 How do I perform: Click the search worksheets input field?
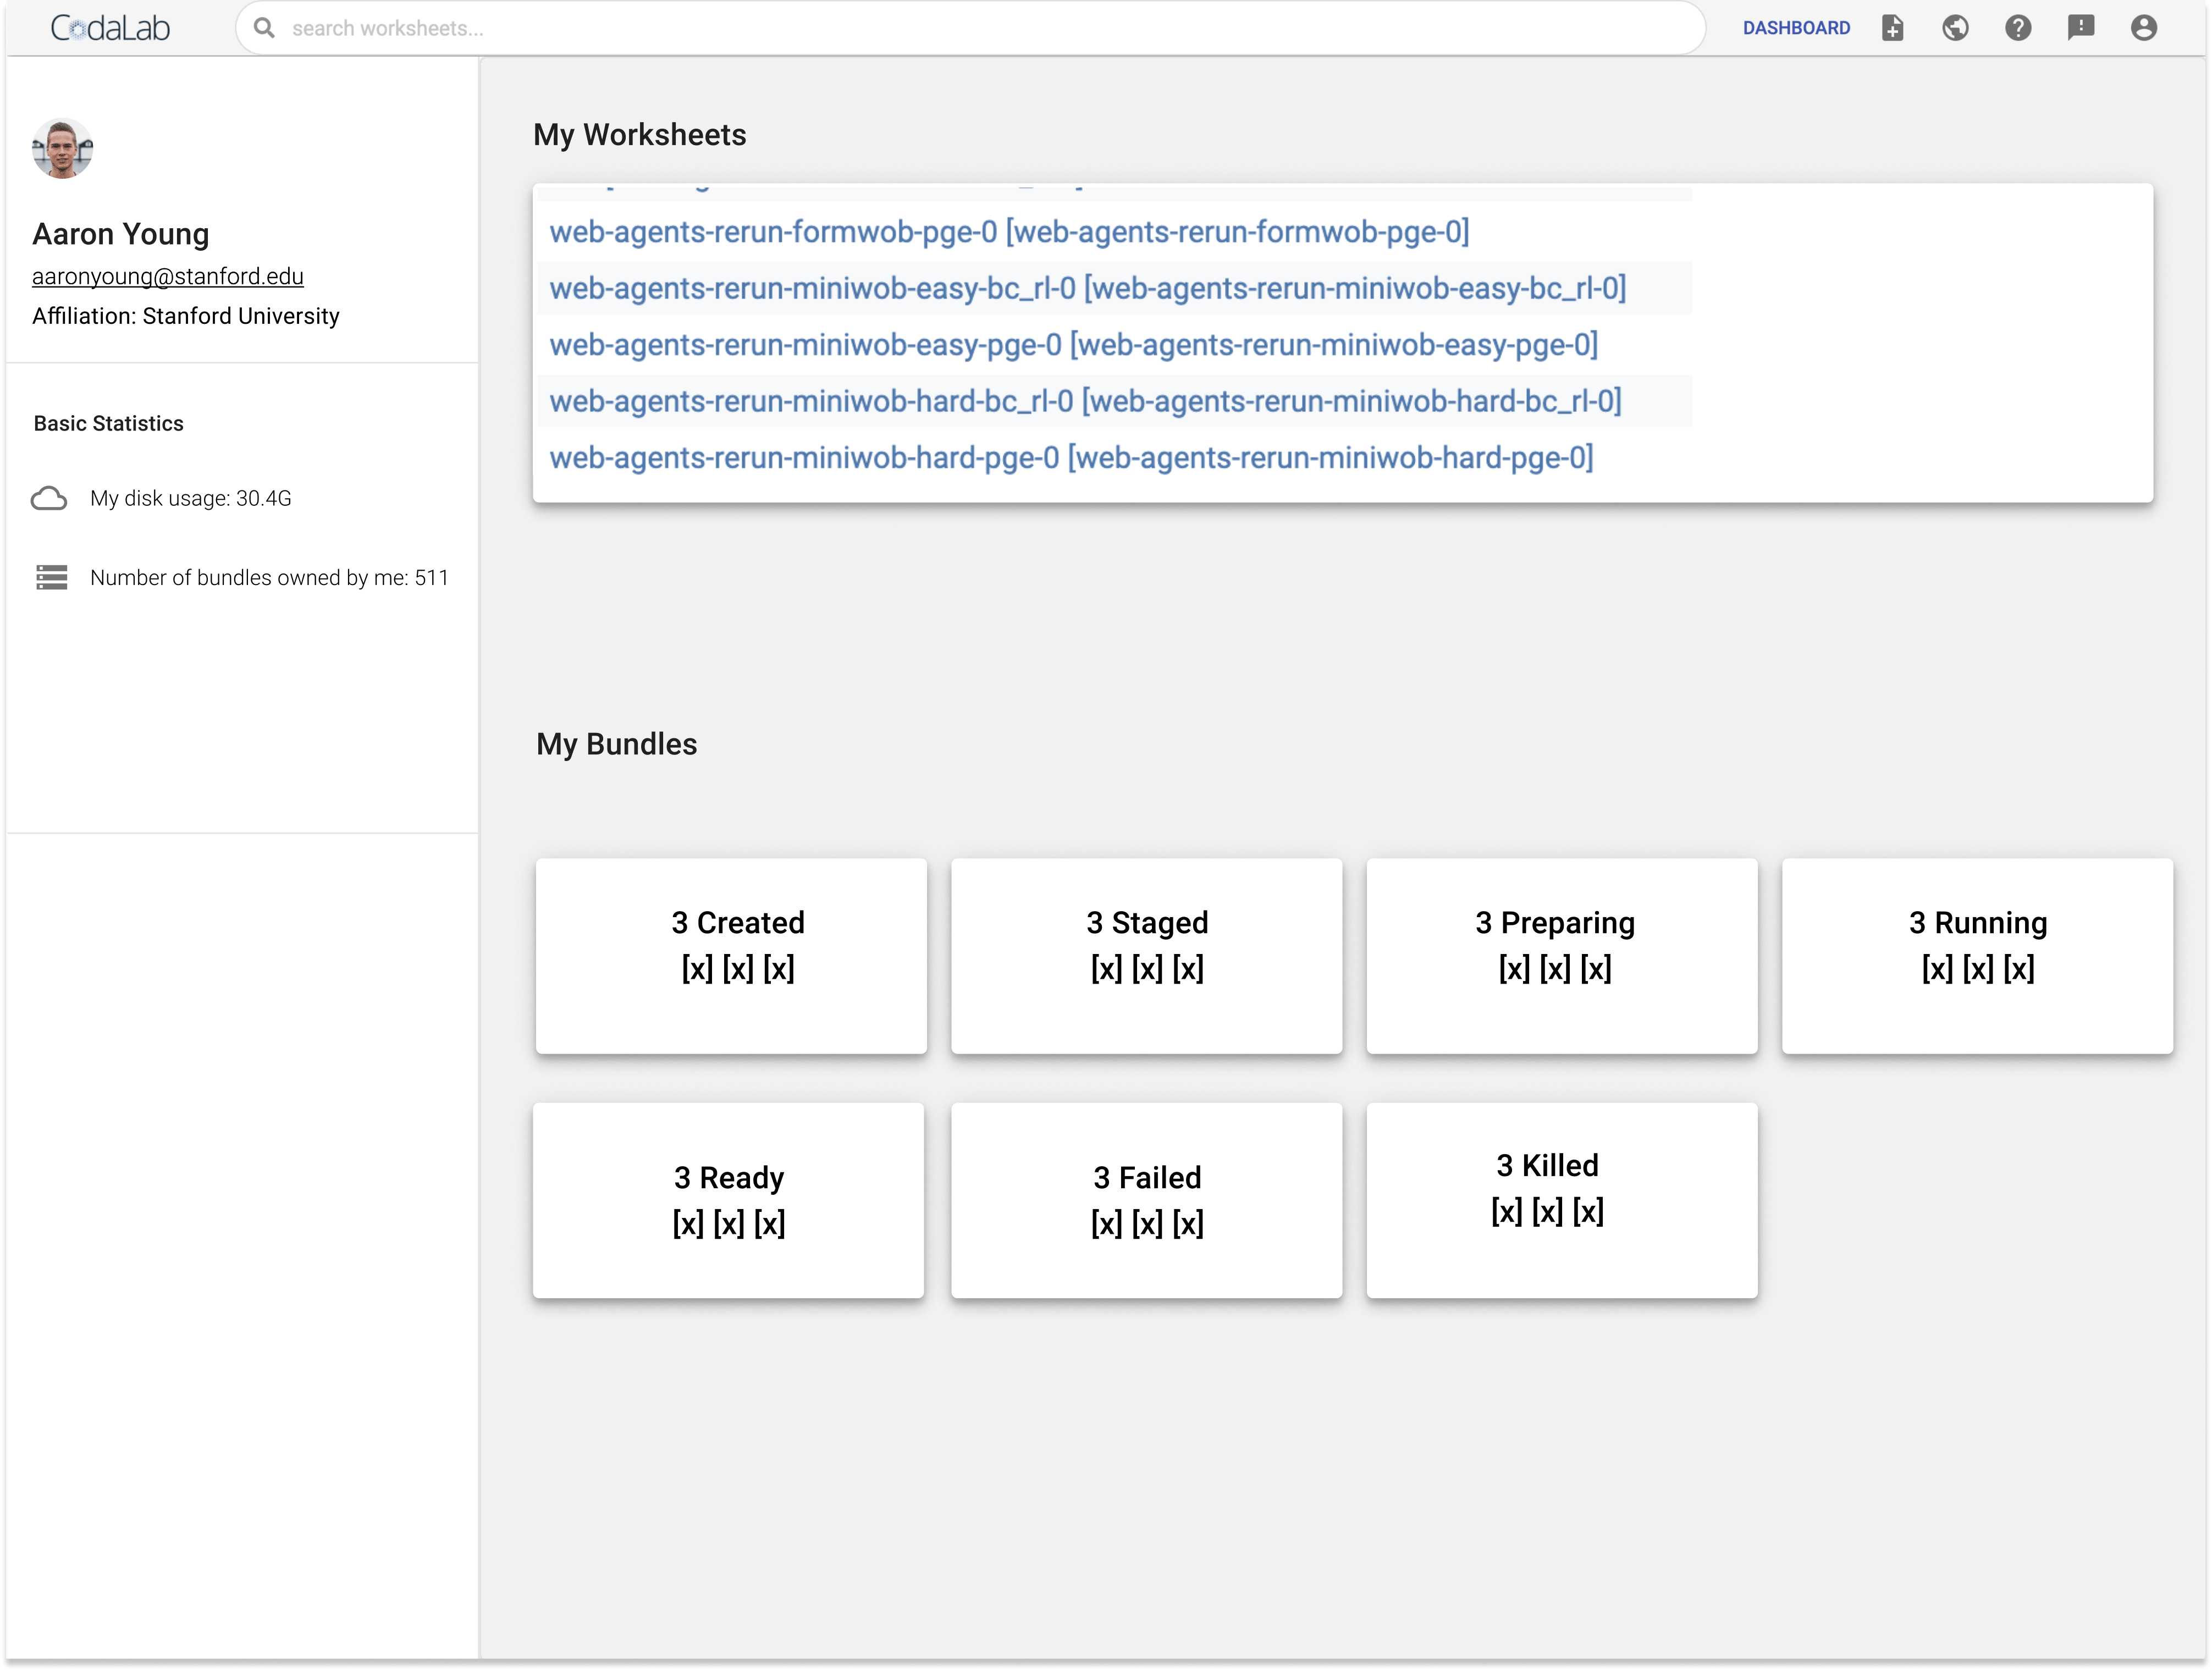pyautogui.click(x=700, y=28)
